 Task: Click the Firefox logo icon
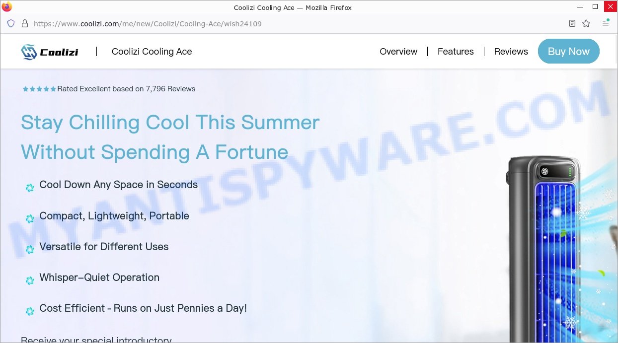pos(7,7)
